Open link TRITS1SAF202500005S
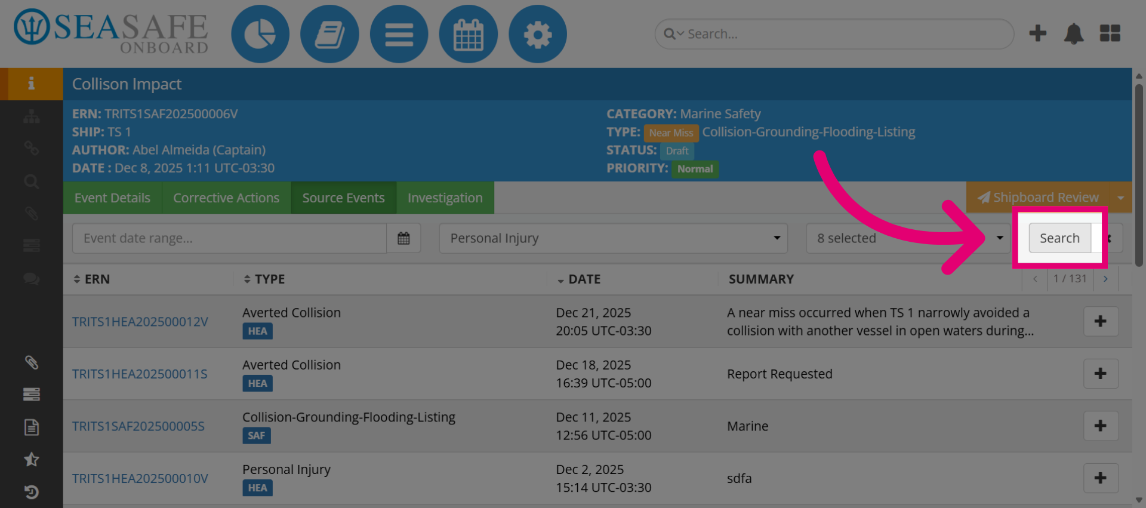Image resolution: width=1146 pixels, height=508 pixels. (x=138, y=426)
